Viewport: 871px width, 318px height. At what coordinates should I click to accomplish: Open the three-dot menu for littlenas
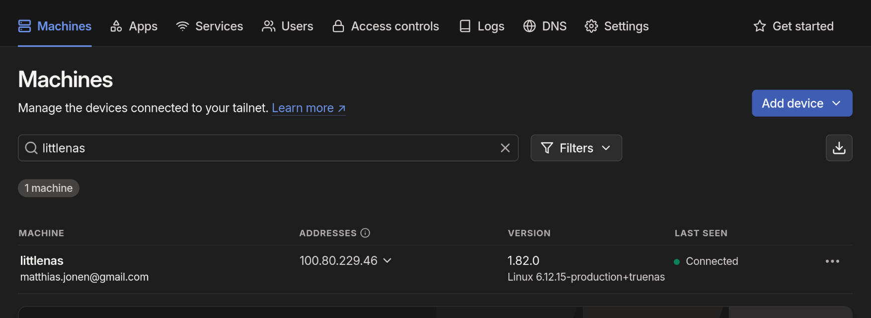point(832,261)
